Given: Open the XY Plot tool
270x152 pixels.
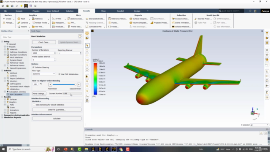Looking at the screenshot, I should click(x=57, y=19).
